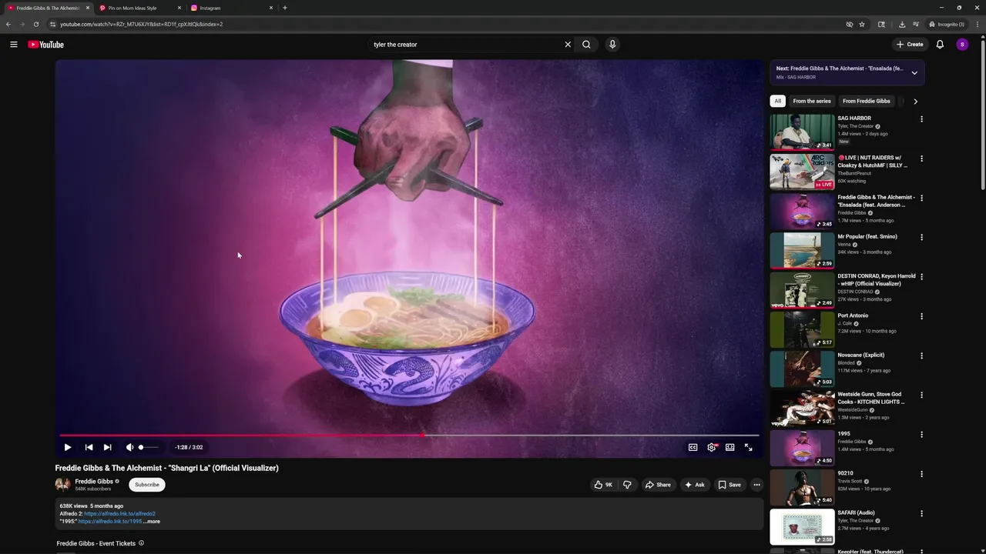Start voice search with microphone
This screenshot has height=554, width=986.
pos(612,45)
